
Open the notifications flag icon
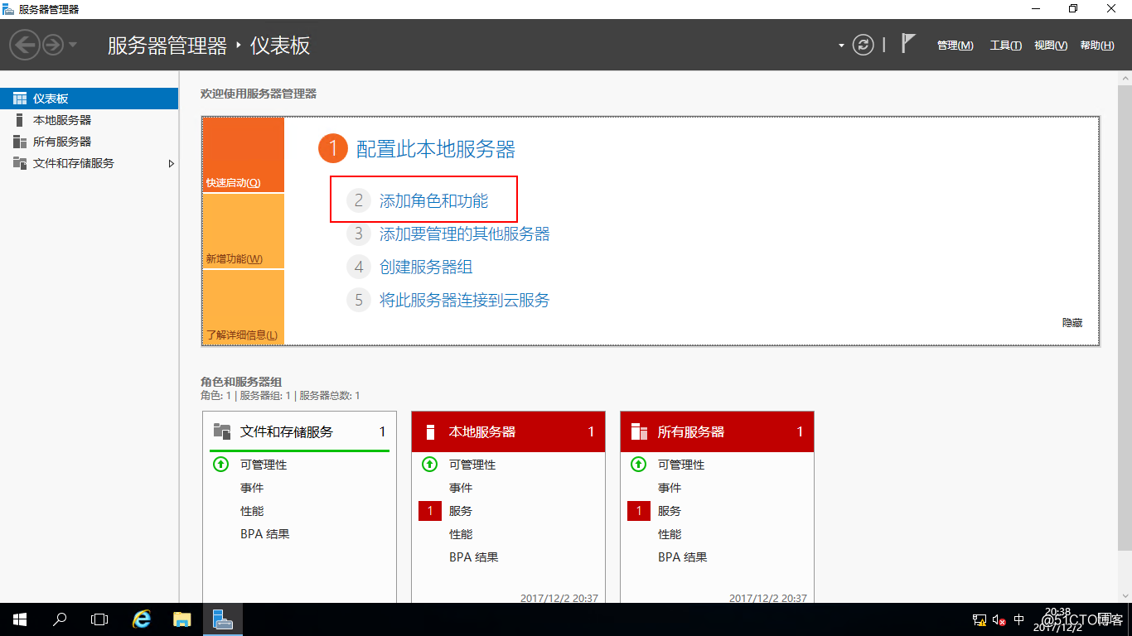(x=908, y=44)
